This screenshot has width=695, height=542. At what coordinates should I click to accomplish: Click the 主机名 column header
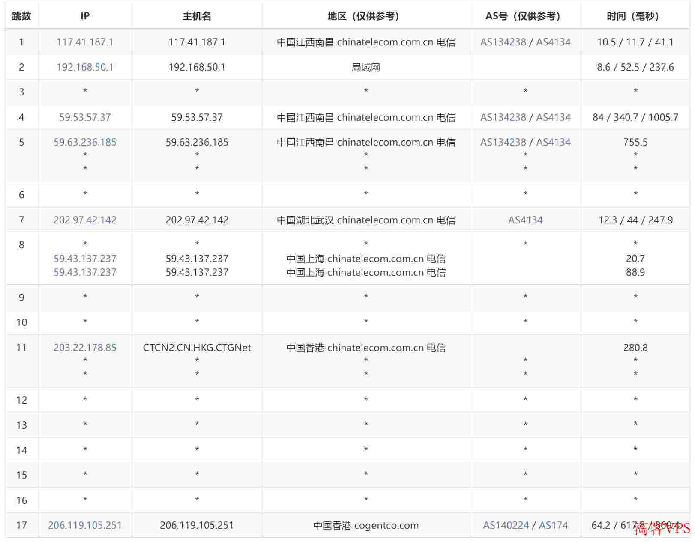click(197, 16)
